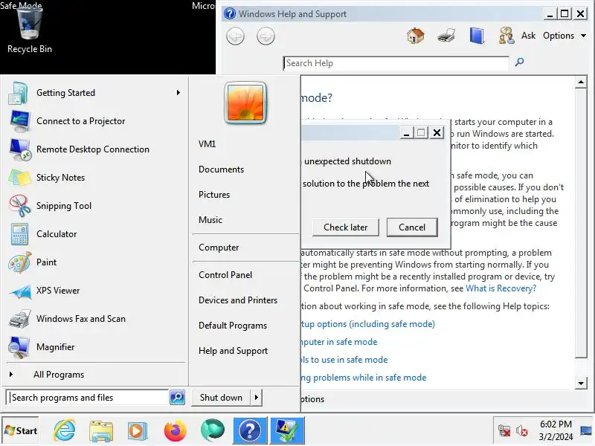The width and height of the screenshot is (595, 446).
Task: Click the Action Center taskbar button
Action: pyautogui.click(x=287, y=431)
